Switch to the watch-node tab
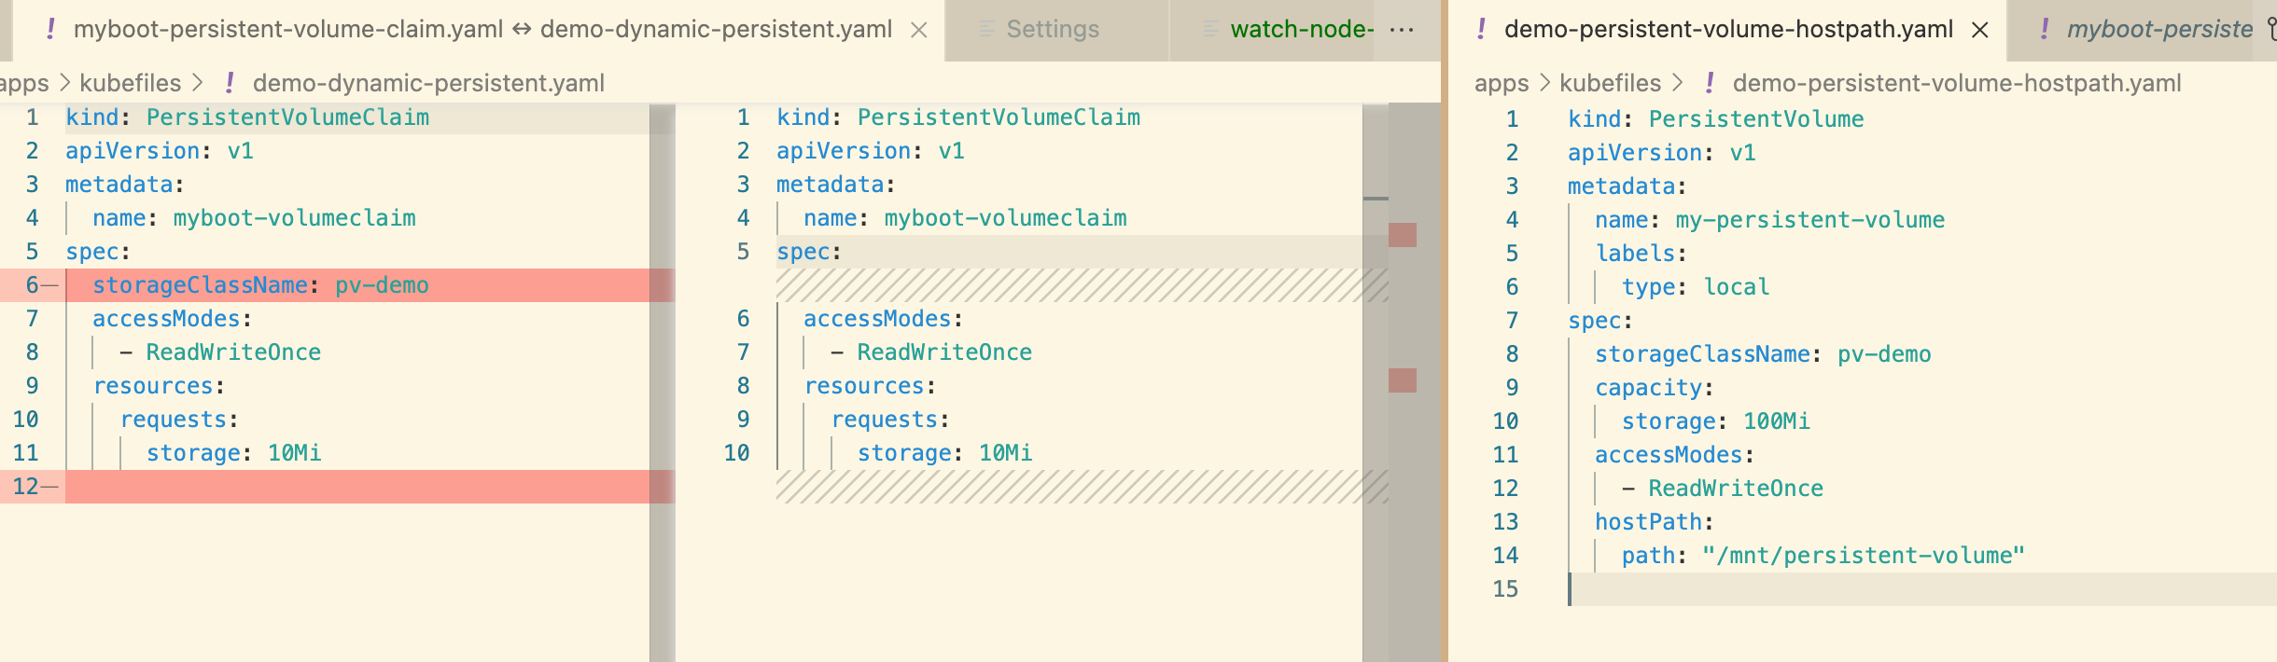The height and width of the screenshot is (662, 2277). tap(1301, 30)
